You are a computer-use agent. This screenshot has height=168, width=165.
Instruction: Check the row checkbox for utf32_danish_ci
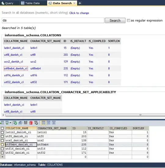pyautogui.click(x=2, y=153)
